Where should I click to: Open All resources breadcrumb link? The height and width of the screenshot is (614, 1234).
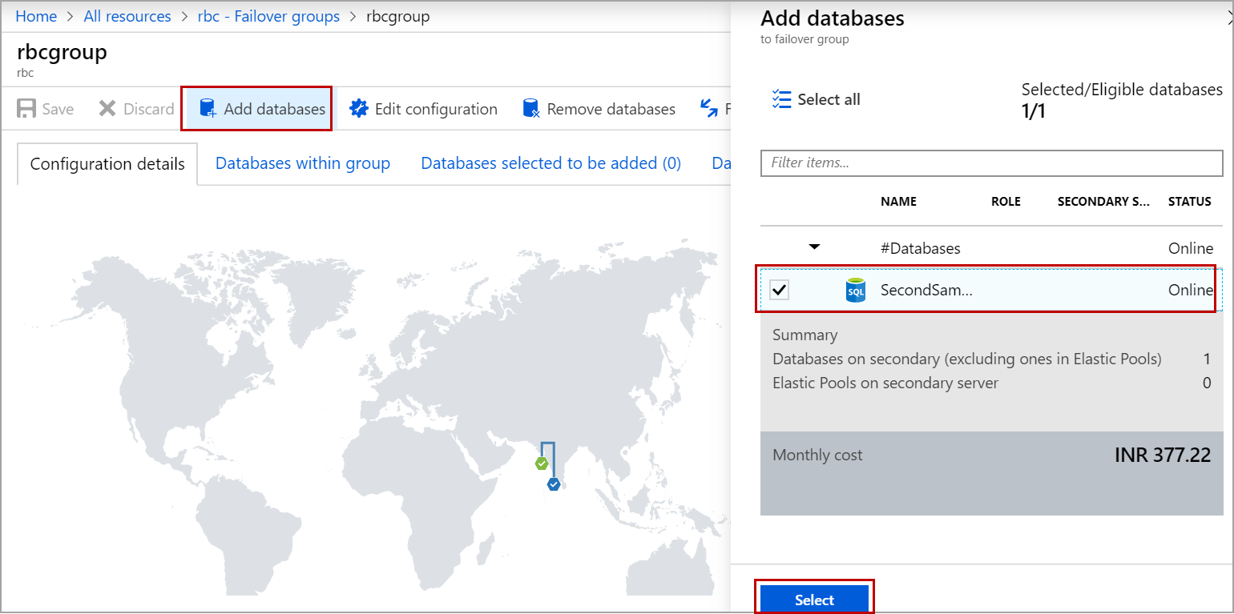[127, 16]
